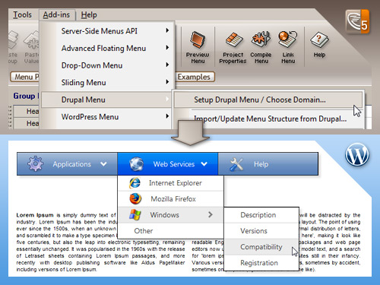
Task: Switch to the Examples tab
Action: (194, 77)
